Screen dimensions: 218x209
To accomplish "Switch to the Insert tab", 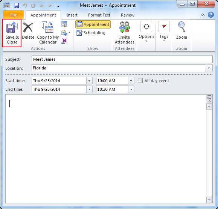I will coord(72,15).
